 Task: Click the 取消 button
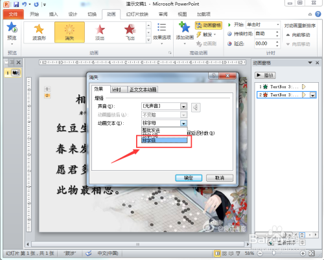pos(220,178)
